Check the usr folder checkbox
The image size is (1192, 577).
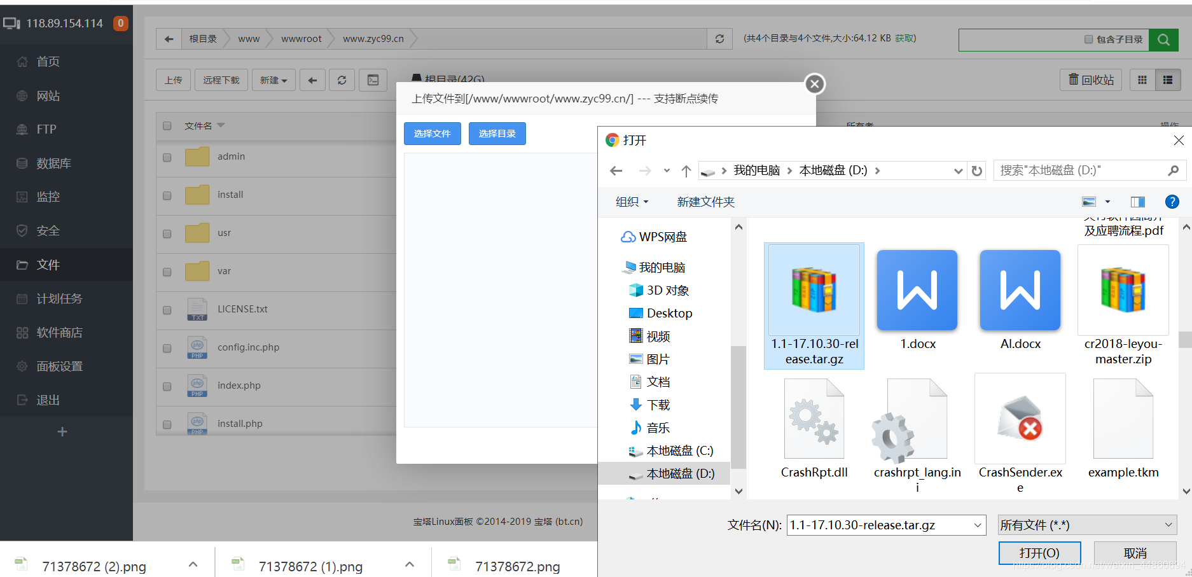167,233
